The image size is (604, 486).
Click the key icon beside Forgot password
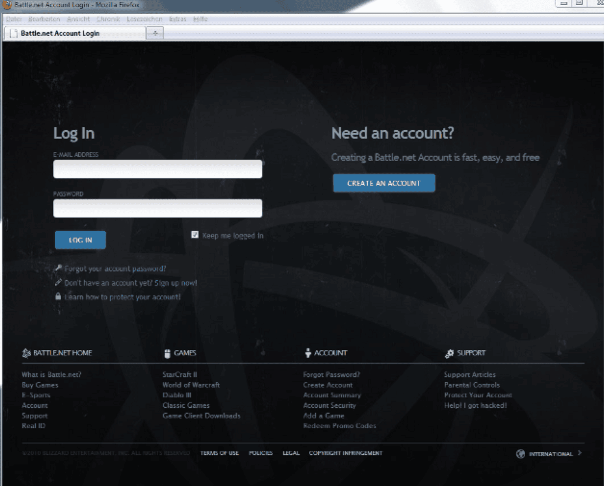(58, 268)
